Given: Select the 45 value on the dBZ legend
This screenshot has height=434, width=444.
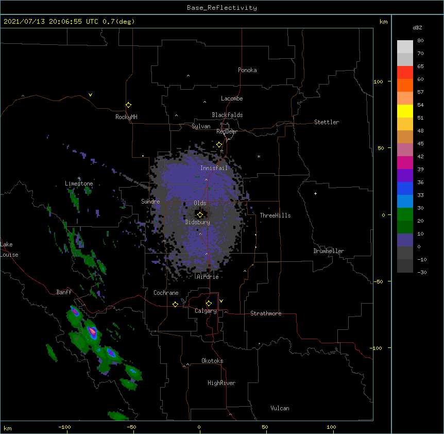Looking at the screenshot, I should 420,144.
